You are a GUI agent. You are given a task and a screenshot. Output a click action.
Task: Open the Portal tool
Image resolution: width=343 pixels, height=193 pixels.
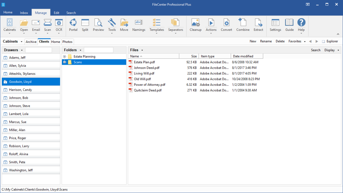pyautogui.click(x=73, y=25)
